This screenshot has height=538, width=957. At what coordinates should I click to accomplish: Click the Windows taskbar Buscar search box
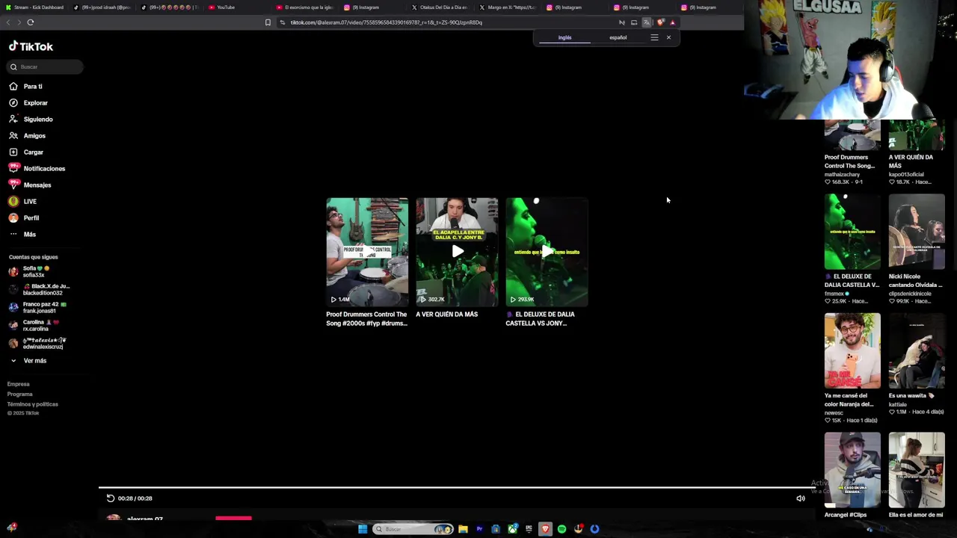tap(413, 529)
